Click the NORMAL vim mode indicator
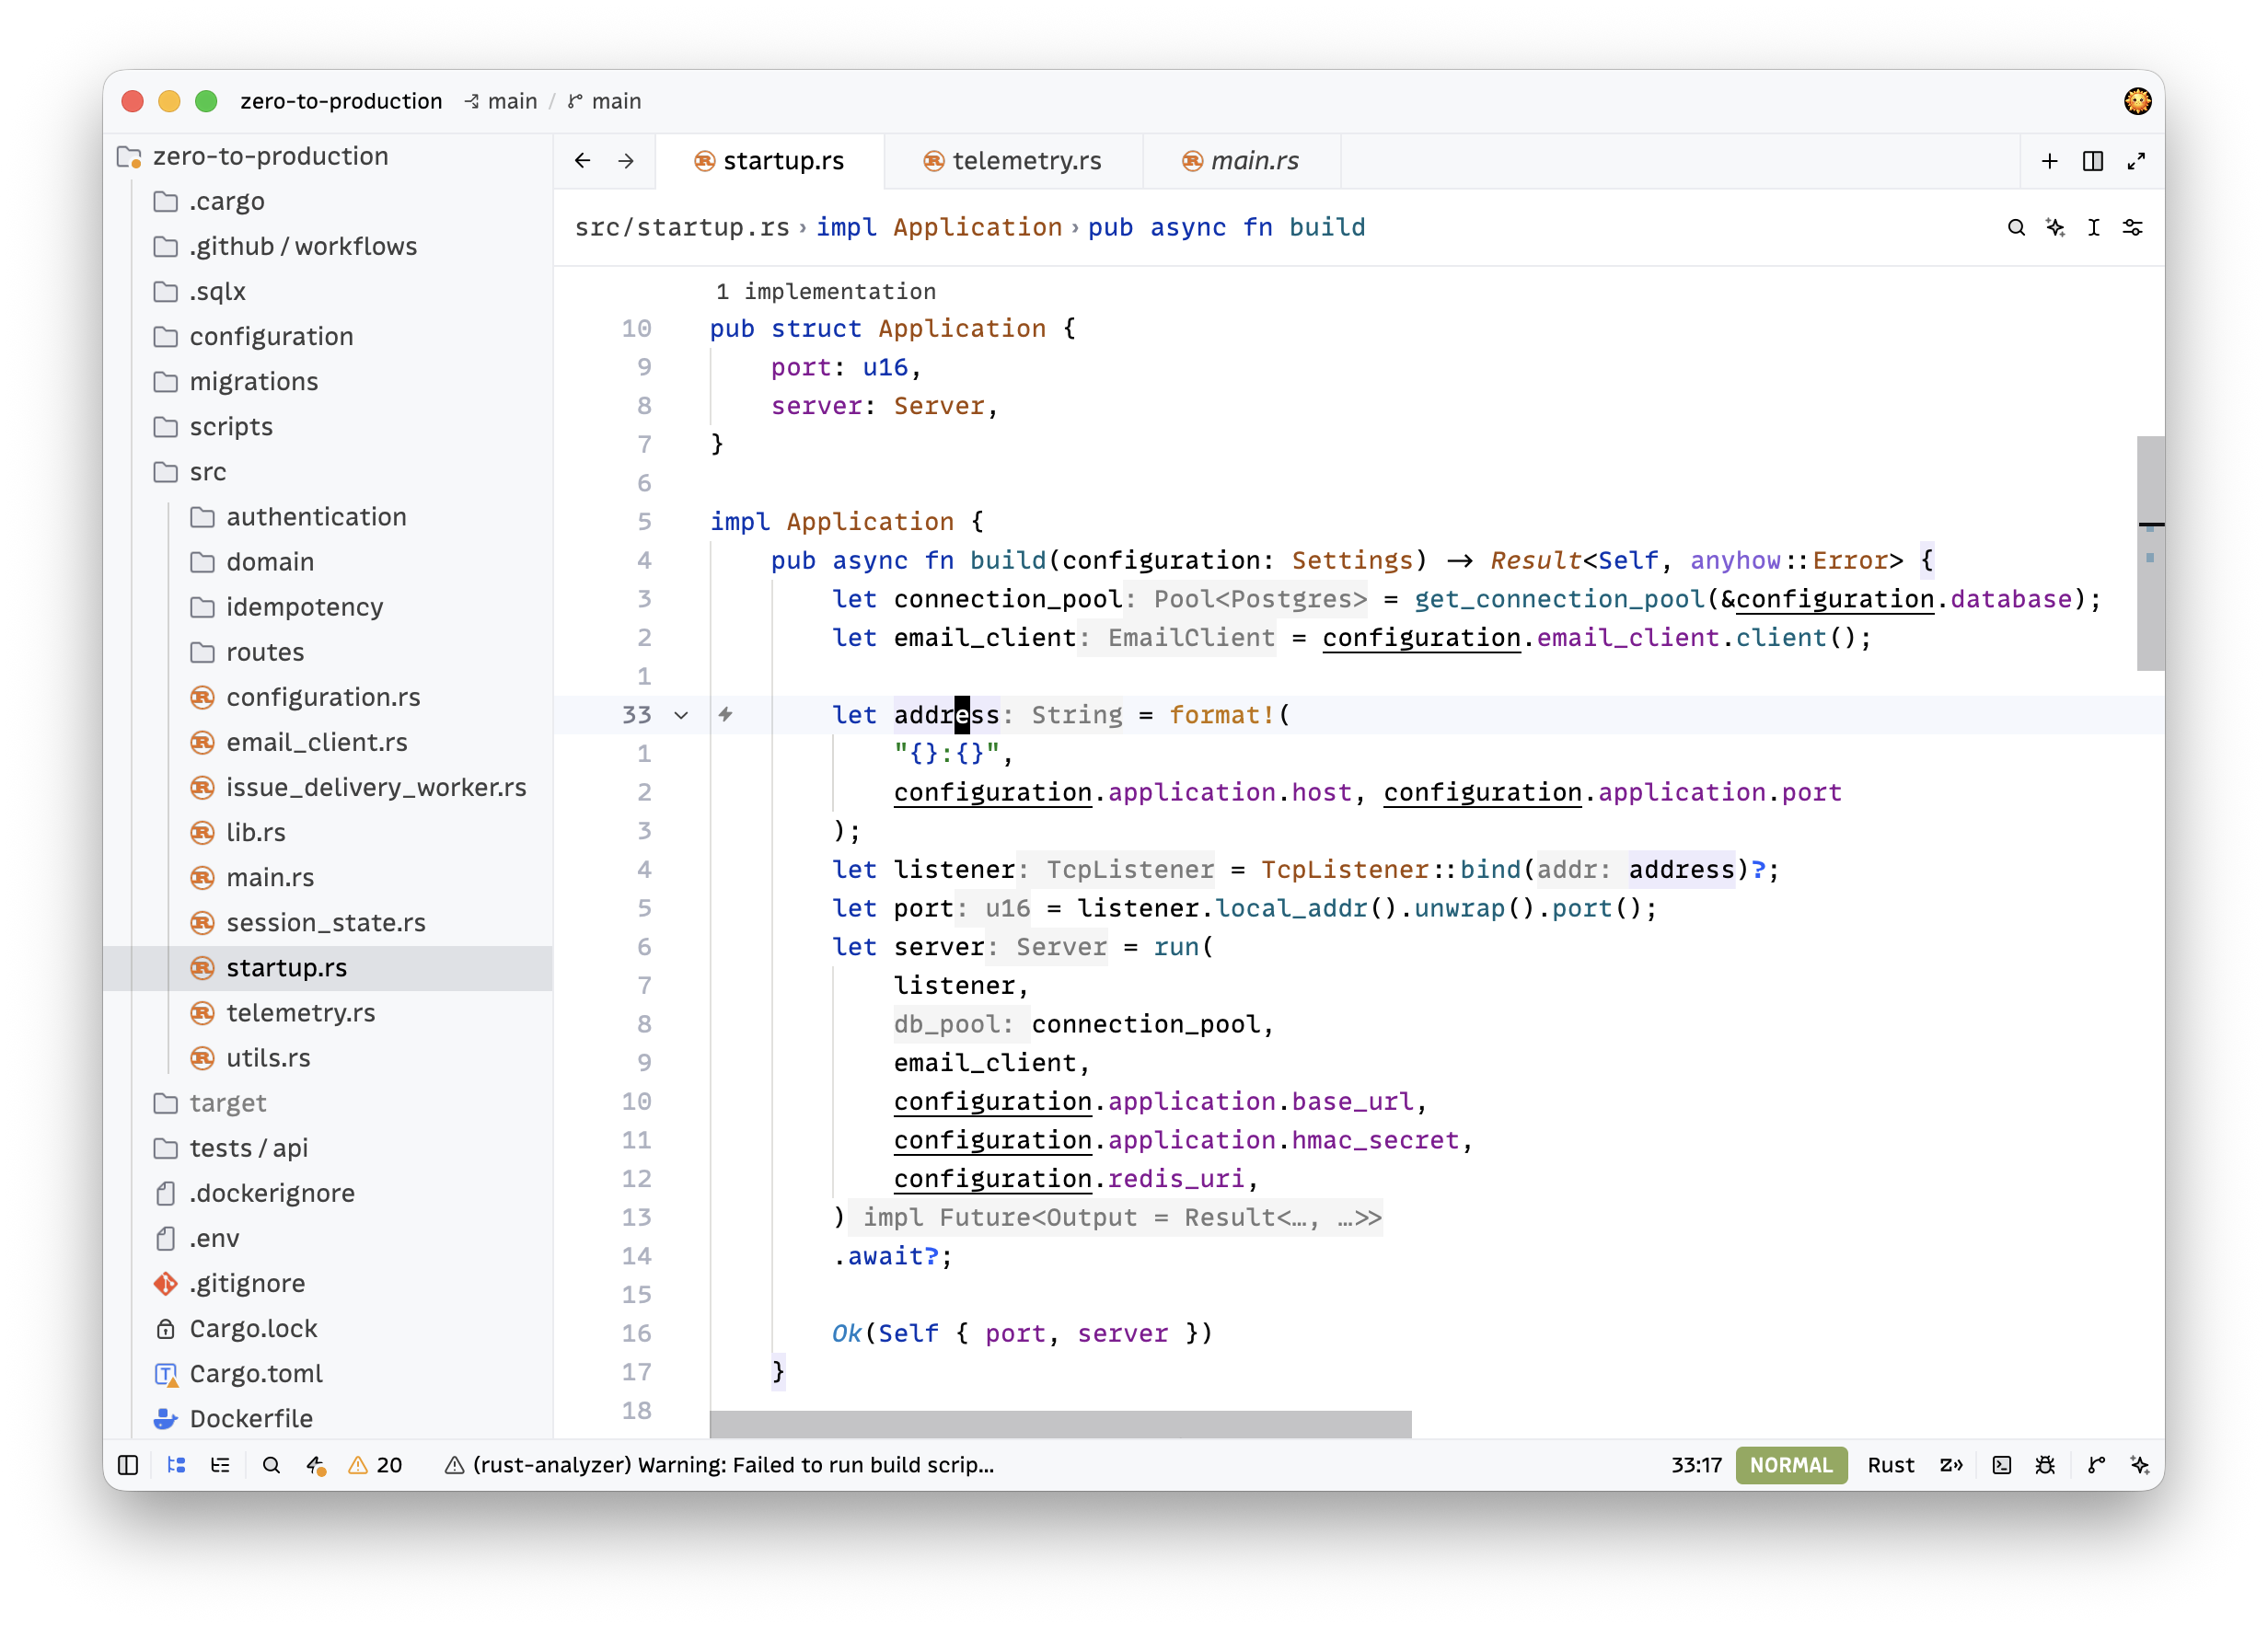Viewport: 2268px width, 1627px height. (x=1790, y=1464)
